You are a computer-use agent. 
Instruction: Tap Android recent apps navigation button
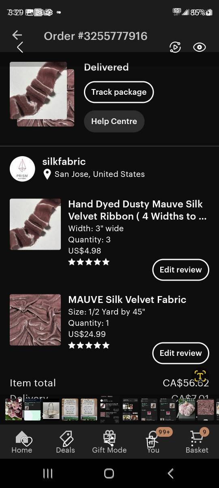point(48,473)
